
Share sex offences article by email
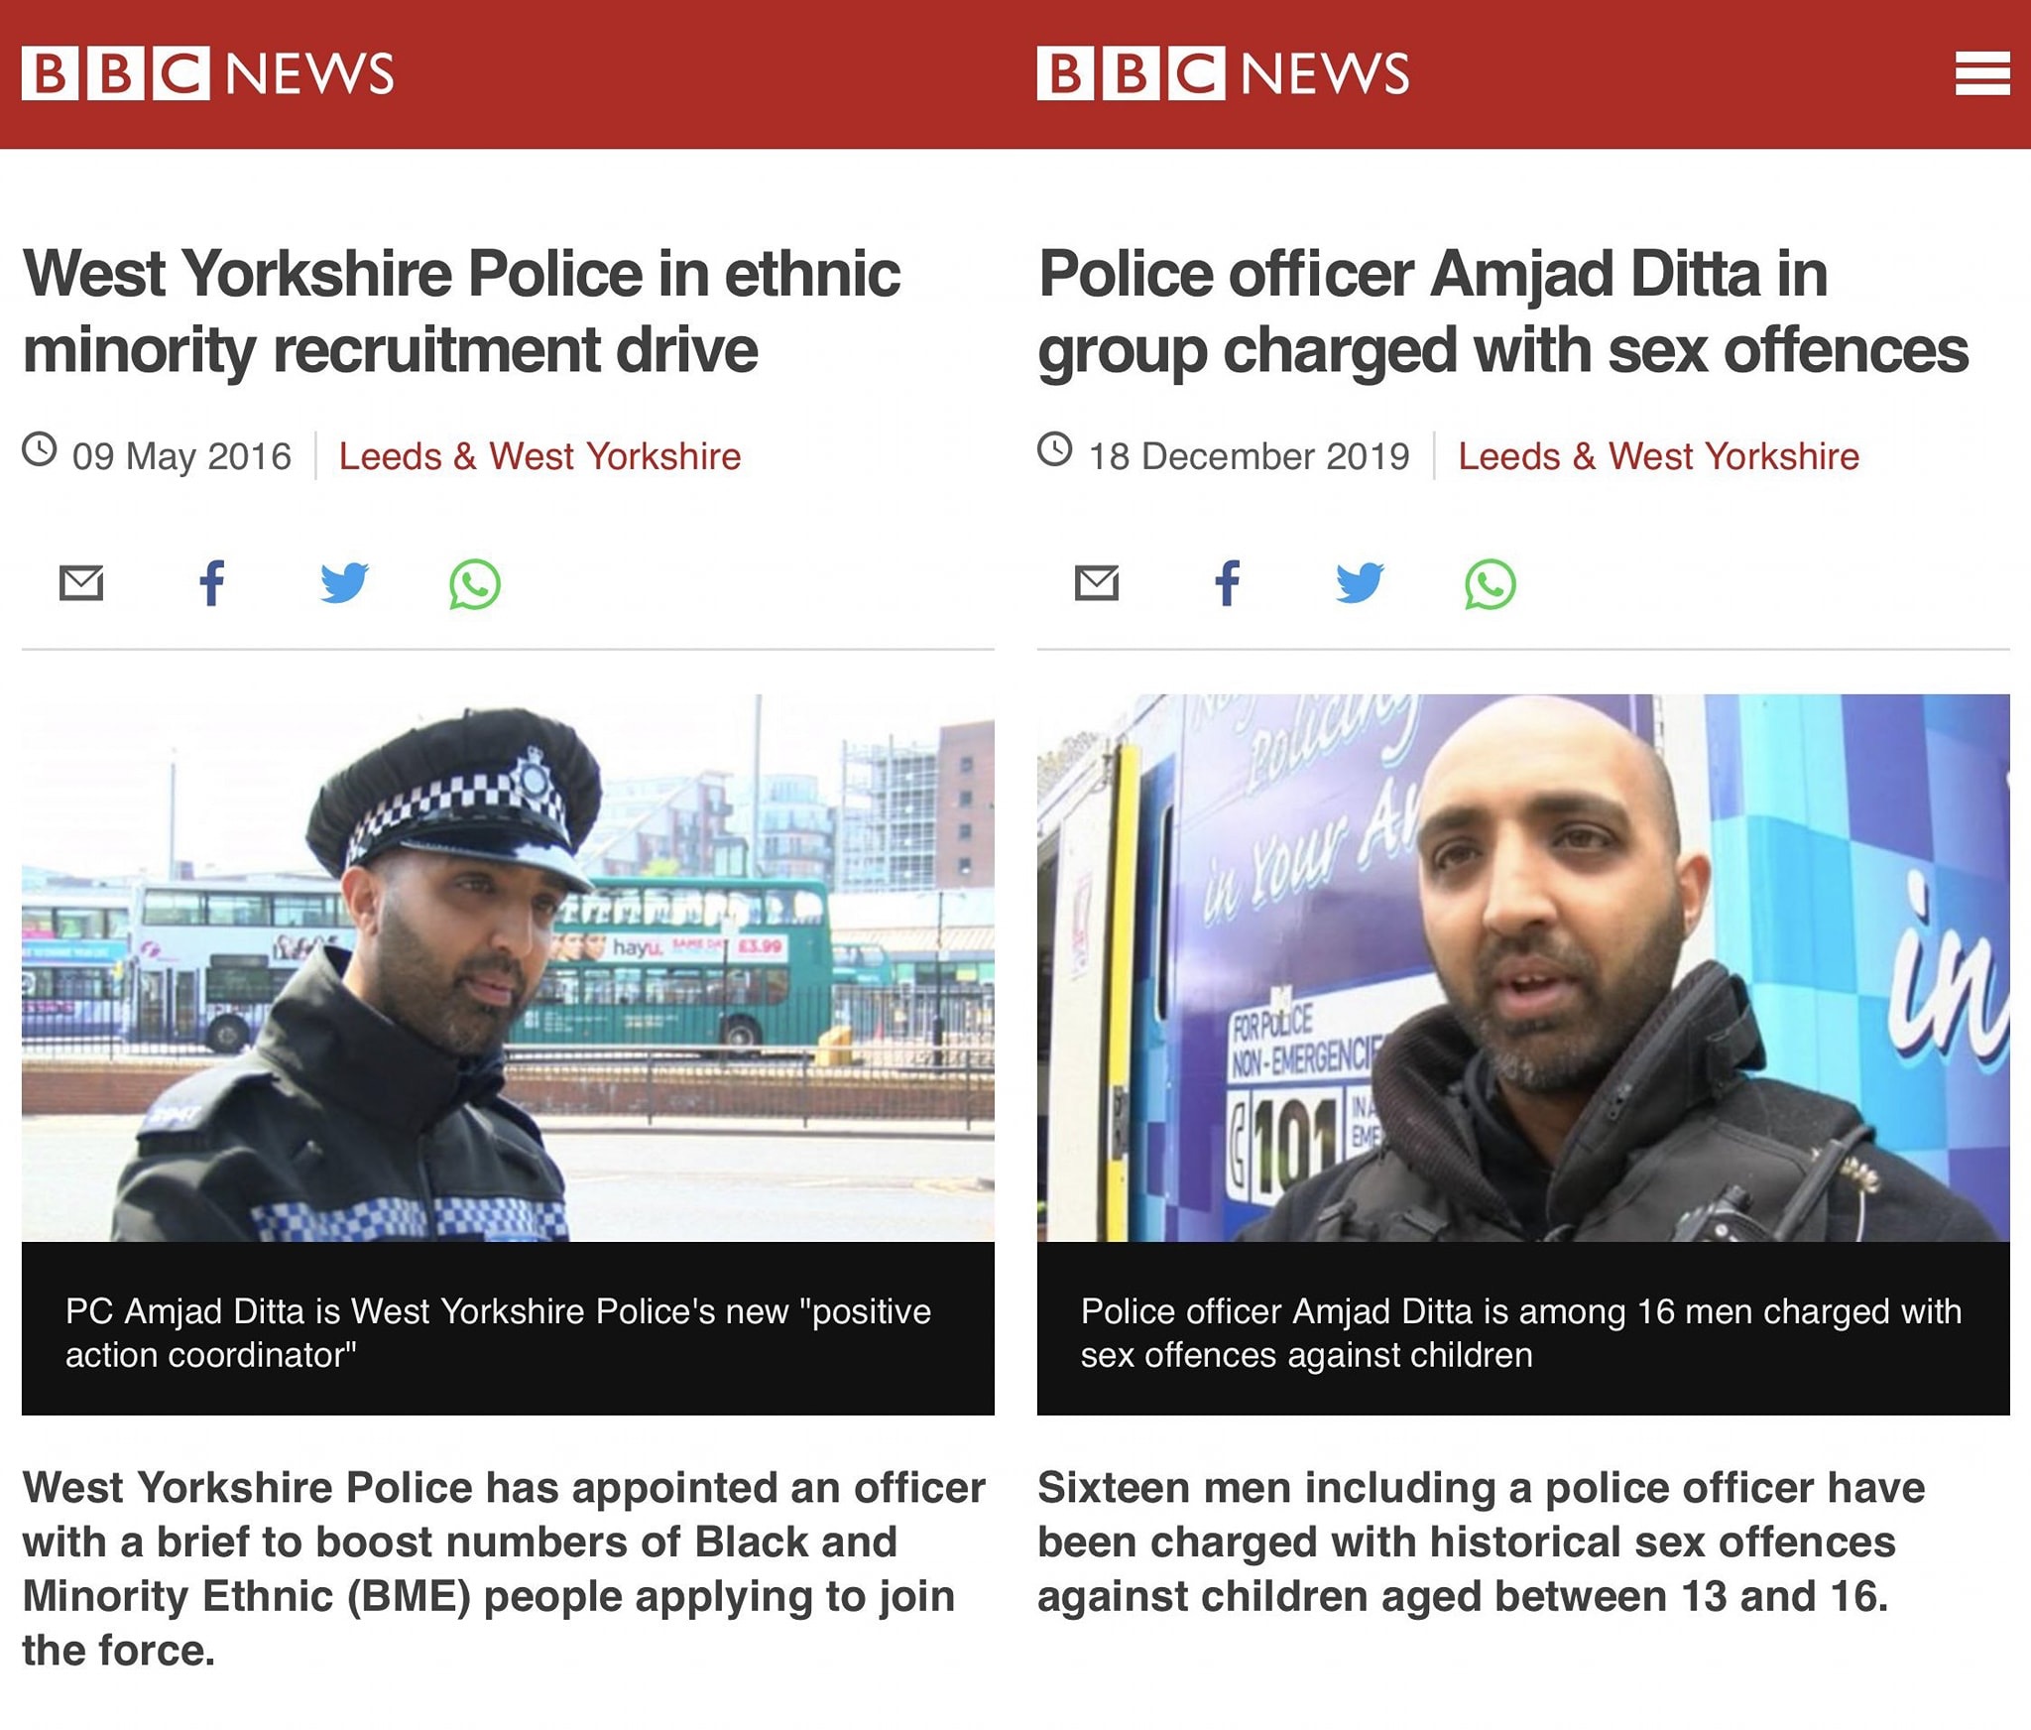(1097, 583)
